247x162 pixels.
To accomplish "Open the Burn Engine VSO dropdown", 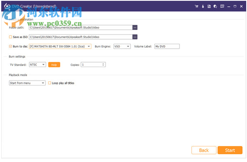I will pyautogui.click(x=122, y=46).
